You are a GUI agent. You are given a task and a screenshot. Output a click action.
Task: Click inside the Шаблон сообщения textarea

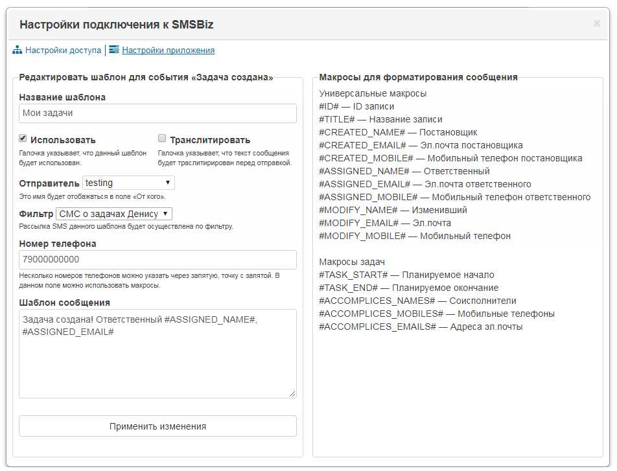pos(157,353)
